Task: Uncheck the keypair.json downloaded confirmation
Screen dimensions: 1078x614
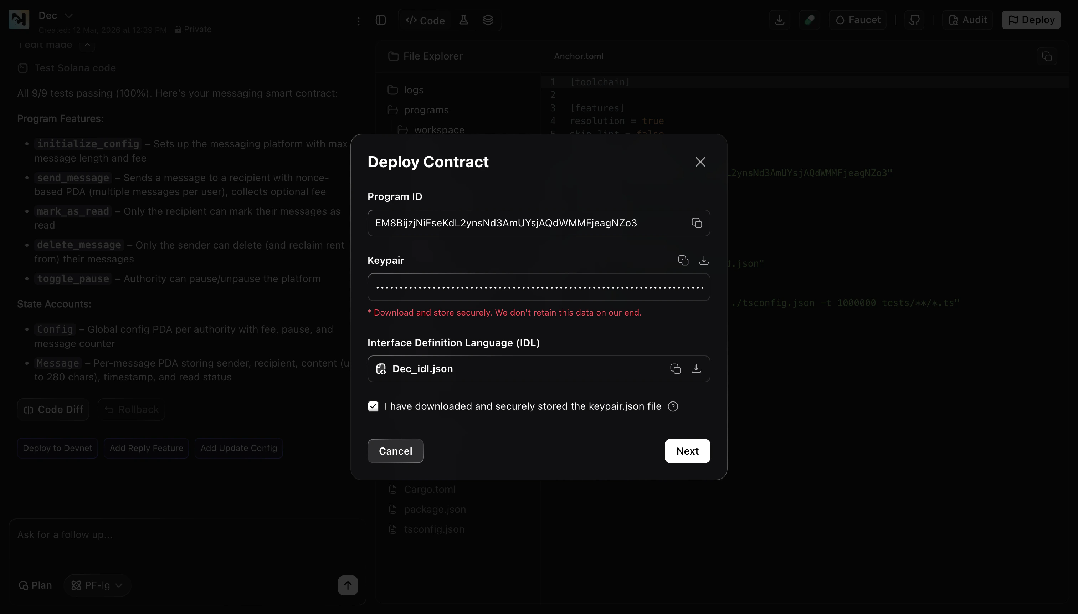Action: 374,406
